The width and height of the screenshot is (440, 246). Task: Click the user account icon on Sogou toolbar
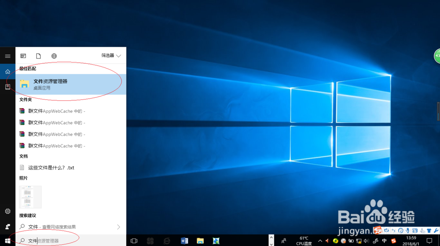tap(422, 231)
